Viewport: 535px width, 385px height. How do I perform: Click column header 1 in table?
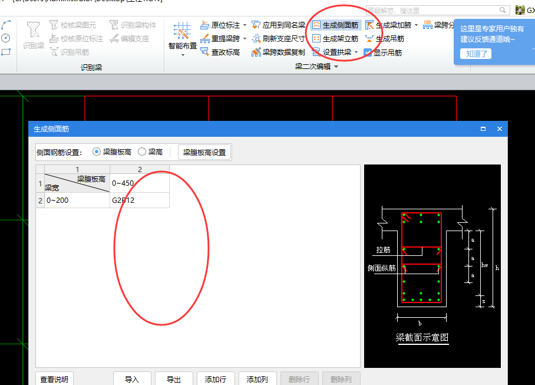[77, 169]
